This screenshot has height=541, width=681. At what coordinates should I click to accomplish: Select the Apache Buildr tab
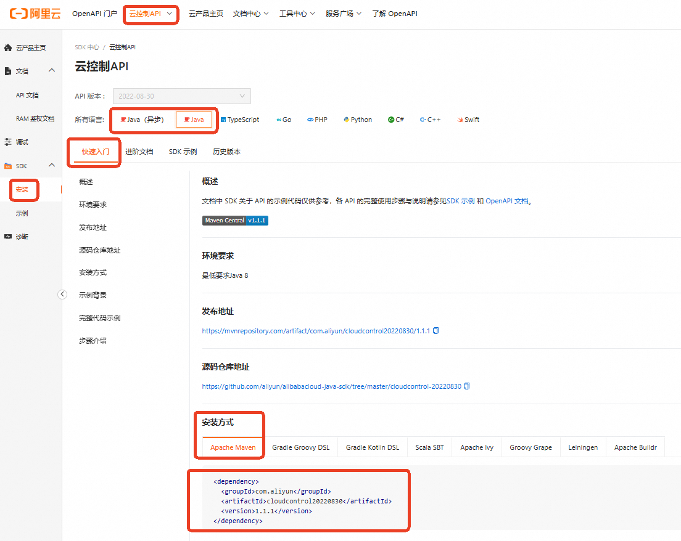[x=635, y=447]
